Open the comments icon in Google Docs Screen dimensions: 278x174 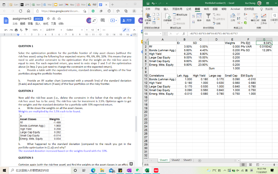click(102, 20)
